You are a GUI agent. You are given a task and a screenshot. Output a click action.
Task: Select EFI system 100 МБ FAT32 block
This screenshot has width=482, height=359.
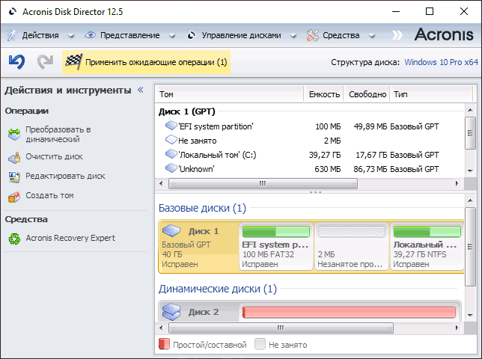click(275, 247)
